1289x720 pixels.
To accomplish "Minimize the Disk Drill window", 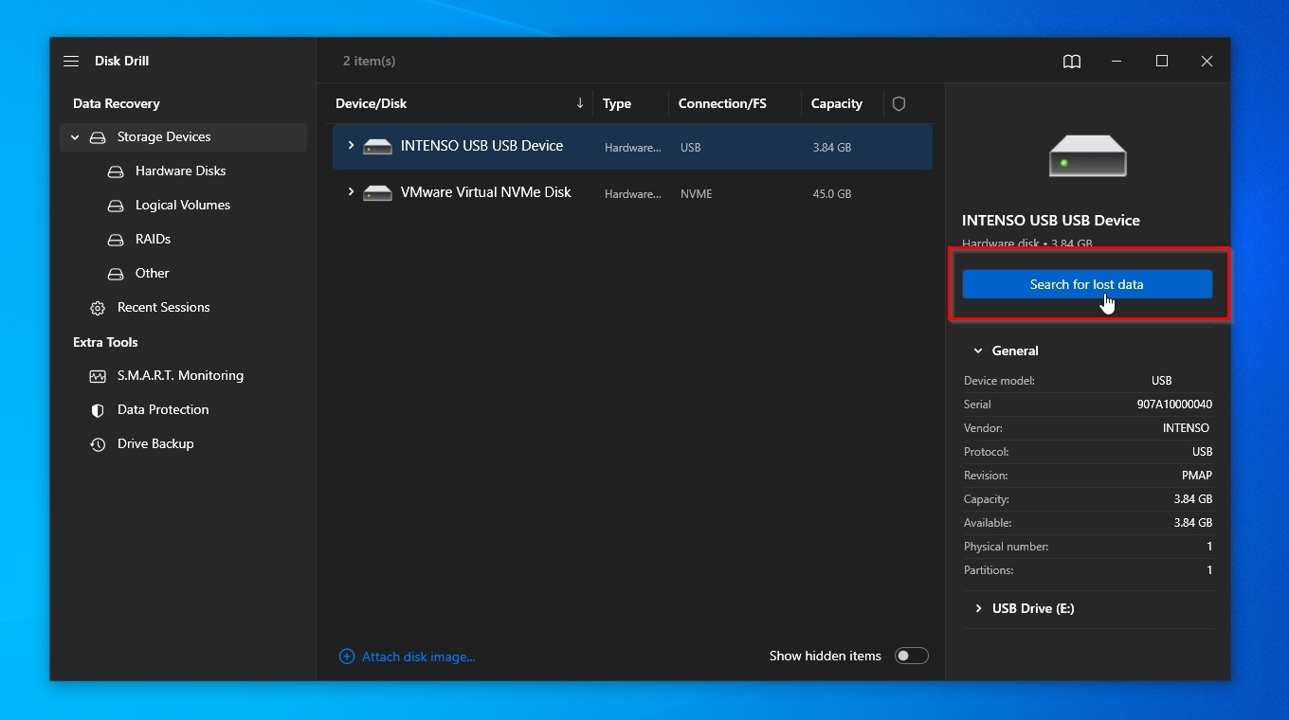I will (1117, 61).
